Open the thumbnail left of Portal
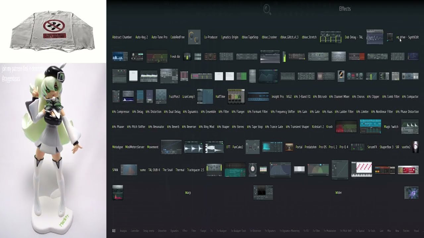The width and height of the screenshot is (424, 238). [x=289, y=147]
